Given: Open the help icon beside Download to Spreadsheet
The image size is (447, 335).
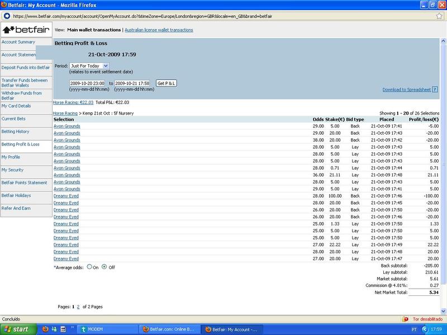Looking at the screenshot, I should 435,89.
